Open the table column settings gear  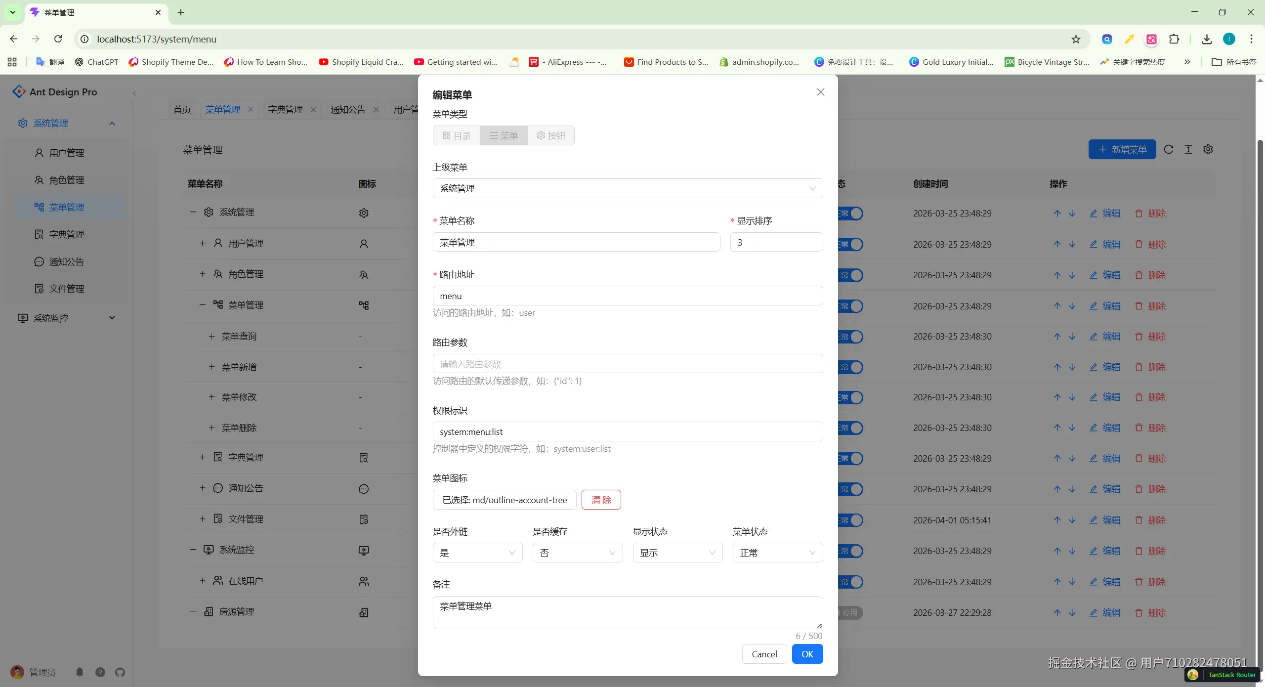pos(1208,149)
